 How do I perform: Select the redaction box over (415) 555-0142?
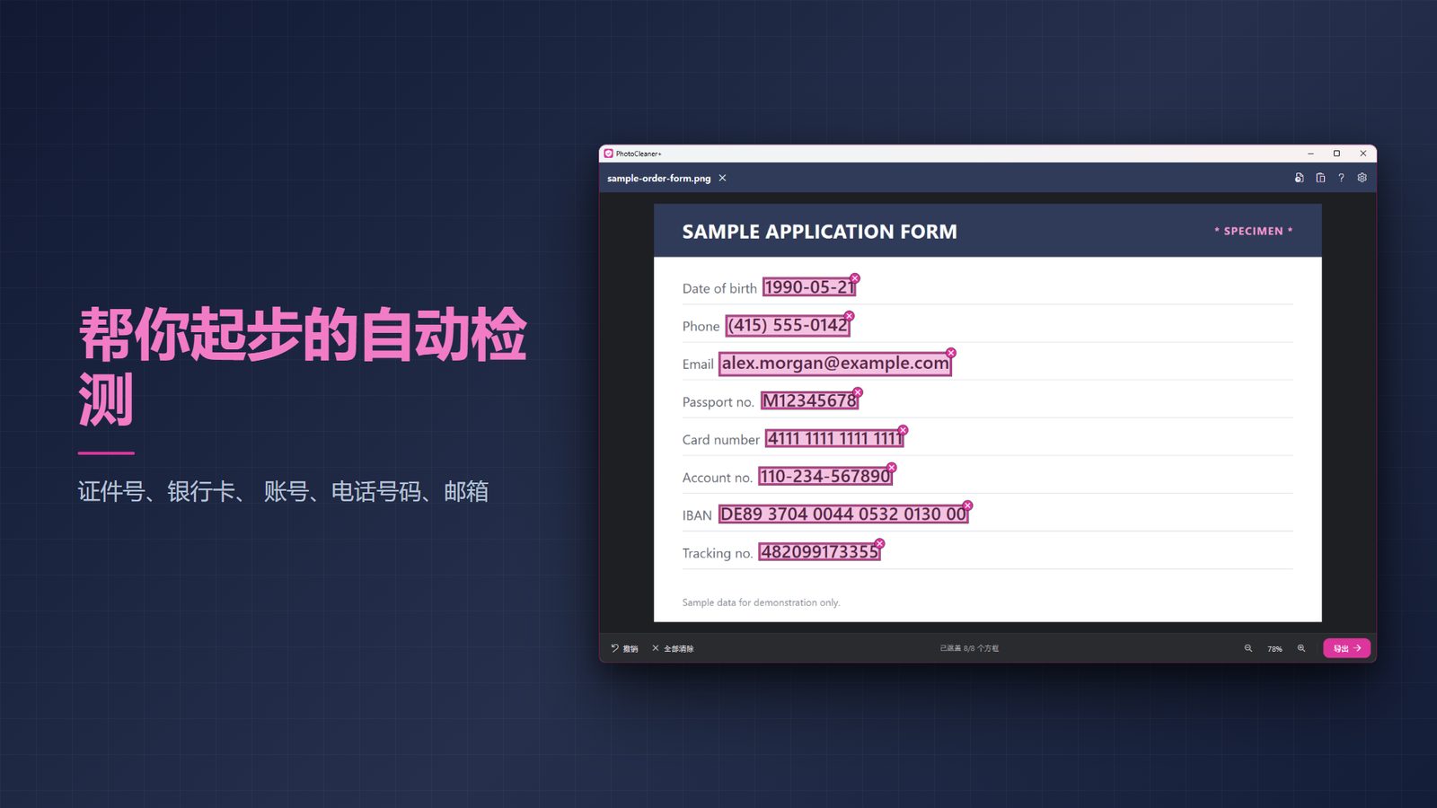click(788, 325)
